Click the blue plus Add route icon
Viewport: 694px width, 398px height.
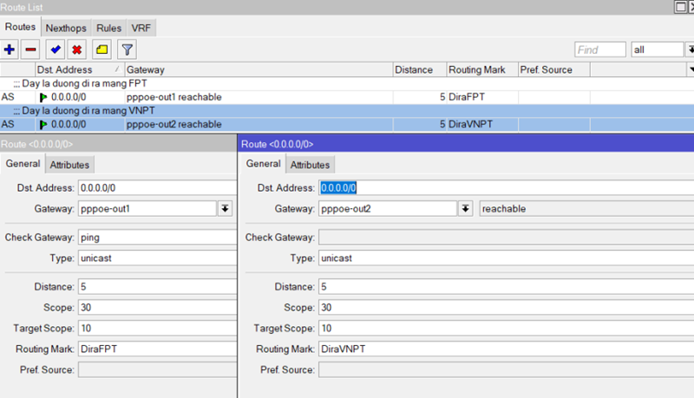10,50
